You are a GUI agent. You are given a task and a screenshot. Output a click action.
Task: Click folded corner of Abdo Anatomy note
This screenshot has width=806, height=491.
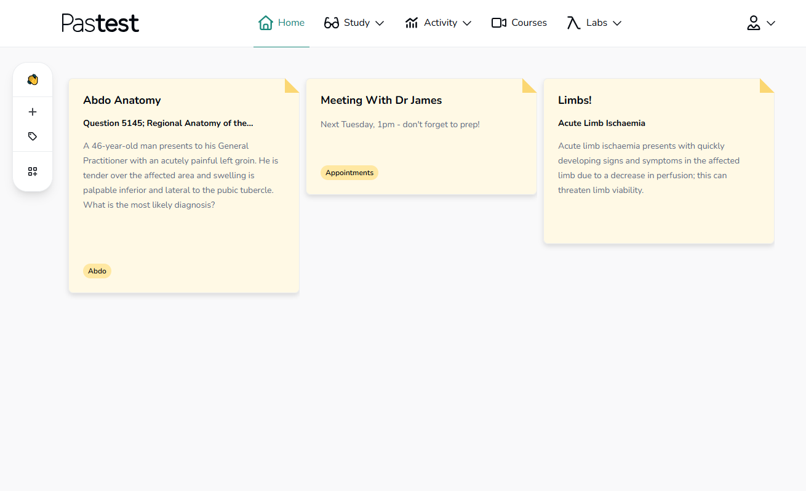(292, 86)
